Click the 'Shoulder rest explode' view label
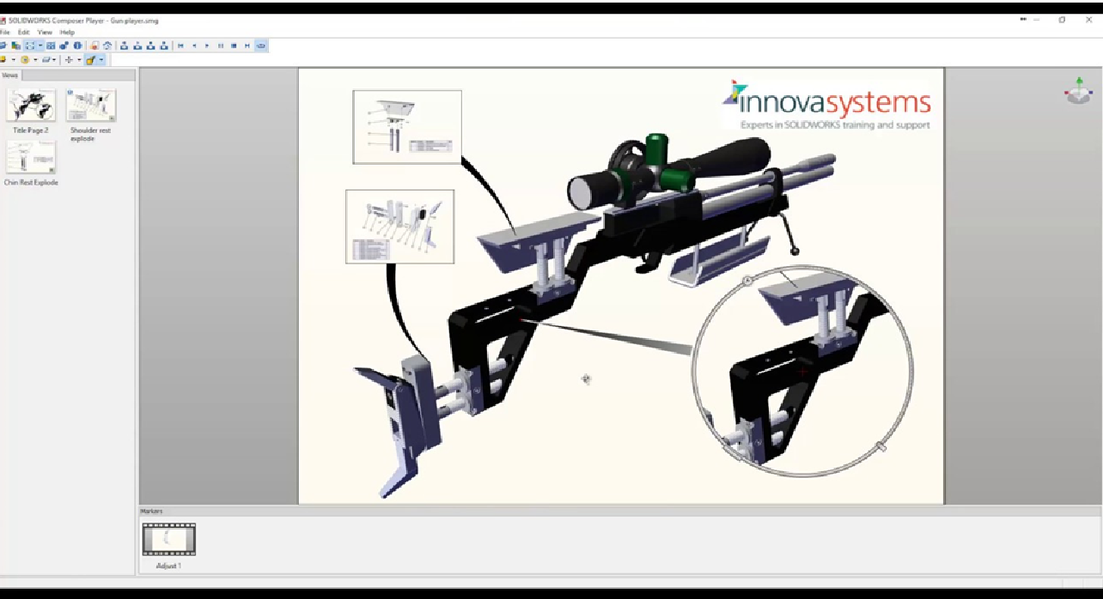The height and width of the screenshot is (599, 1103). click(x=91, y=135)
